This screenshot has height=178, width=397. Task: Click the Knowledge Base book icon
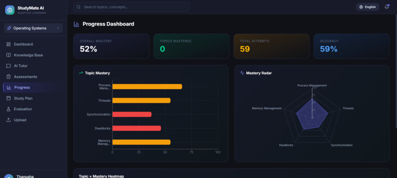point(8,55)
